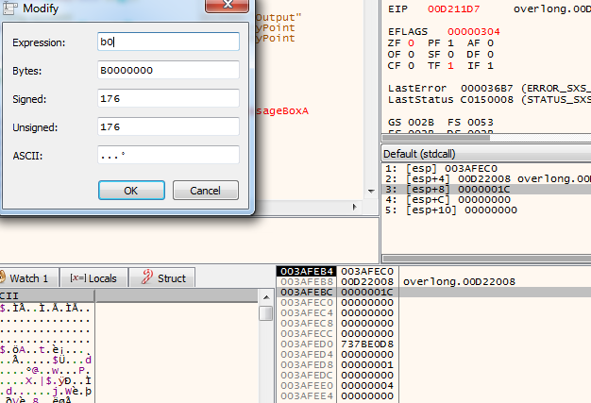Click the Expression input field
Viewport: 591px width, 403px height.
[168, 42]
